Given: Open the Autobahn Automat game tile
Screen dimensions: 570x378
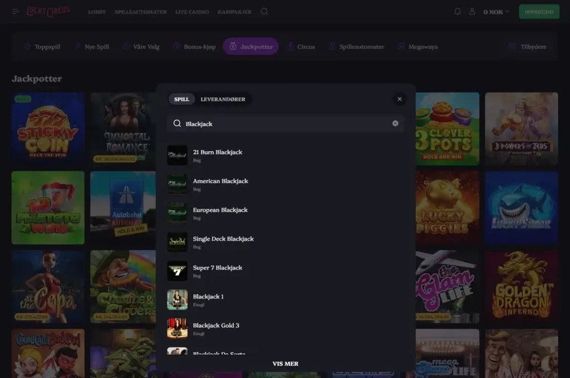Looking at the screenshot, I should point(123,208).
